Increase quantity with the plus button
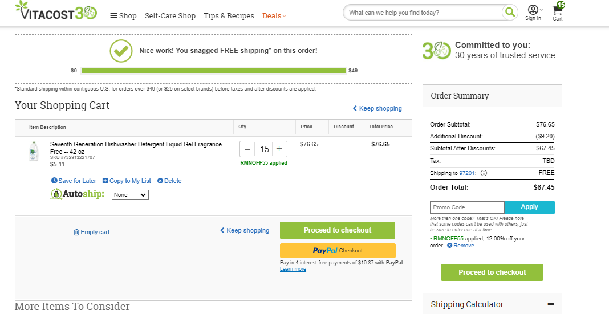Screen dimensions: 609x314 [x=279, y=149]
